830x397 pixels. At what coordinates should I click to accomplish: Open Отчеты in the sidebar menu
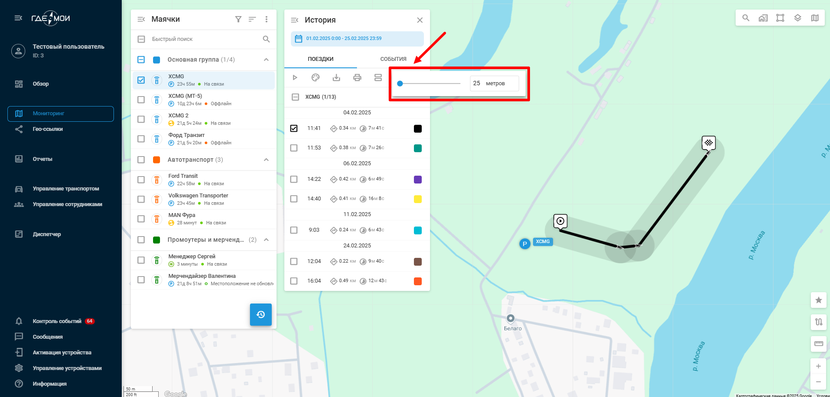click(43, 159)
